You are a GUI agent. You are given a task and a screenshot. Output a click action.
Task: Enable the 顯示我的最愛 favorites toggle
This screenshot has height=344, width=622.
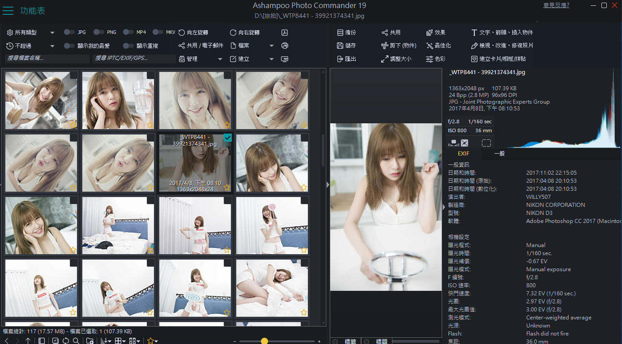[69, 46]
